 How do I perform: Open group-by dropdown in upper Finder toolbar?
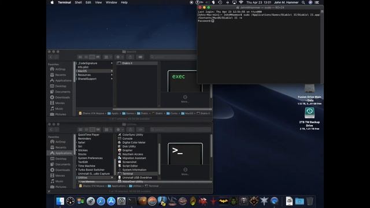[x=108, y=57]
